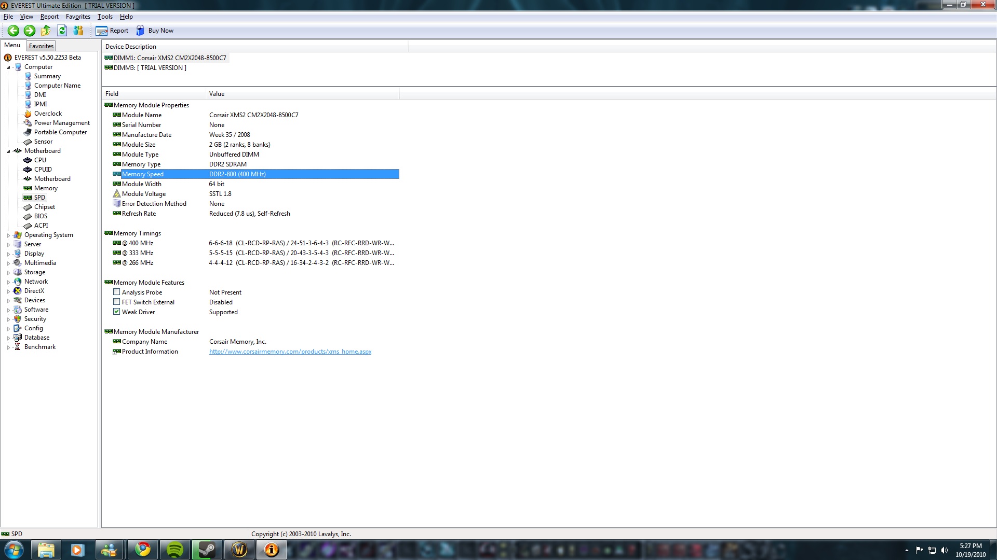This screenshot has height=560, width=997.
Task: Open the BIOS page icon
Action: [28, 216]
